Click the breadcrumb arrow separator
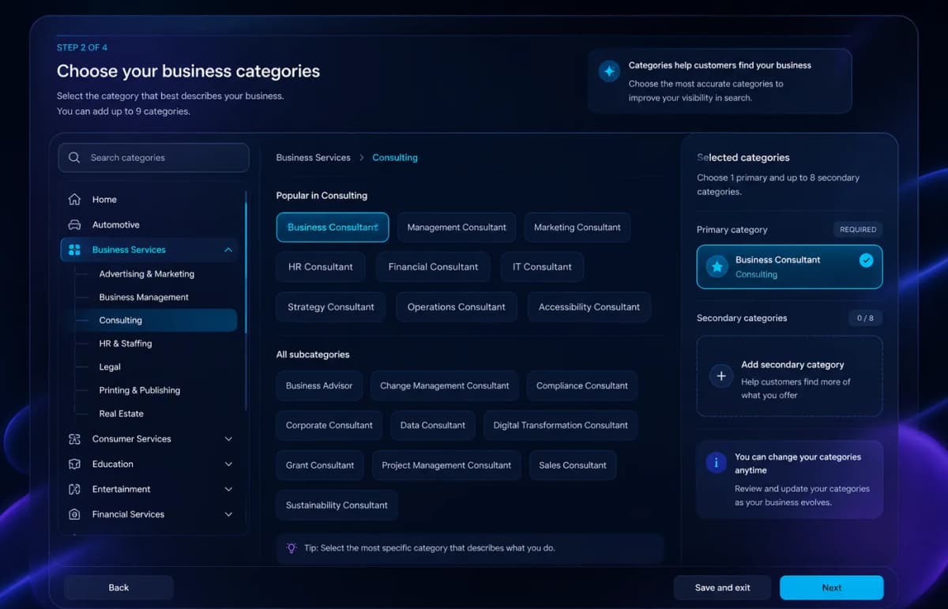The image size is (948, 609). pyautogui.click(x=362, y=158)
